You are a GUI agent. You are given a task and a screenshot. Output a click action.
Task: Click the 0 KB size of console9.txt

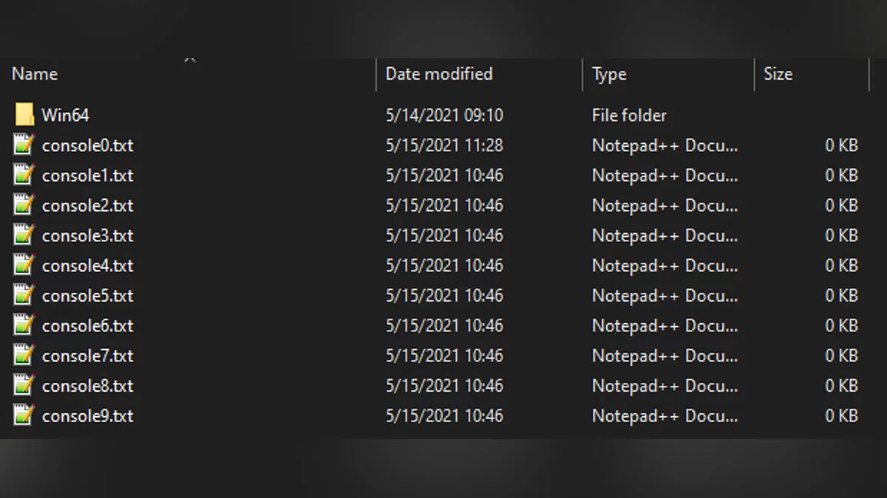tap(841, 416)
